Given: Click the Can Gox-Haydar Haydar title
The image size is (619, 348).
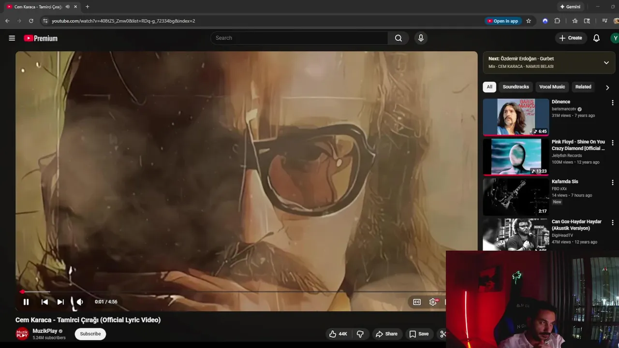Looking at the screenshot, I should point(576,225).
